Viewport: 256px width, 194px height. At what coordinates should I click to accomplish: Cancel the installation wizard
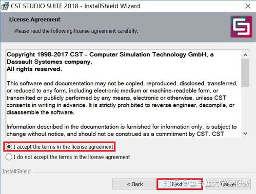[x=228, y=184]
